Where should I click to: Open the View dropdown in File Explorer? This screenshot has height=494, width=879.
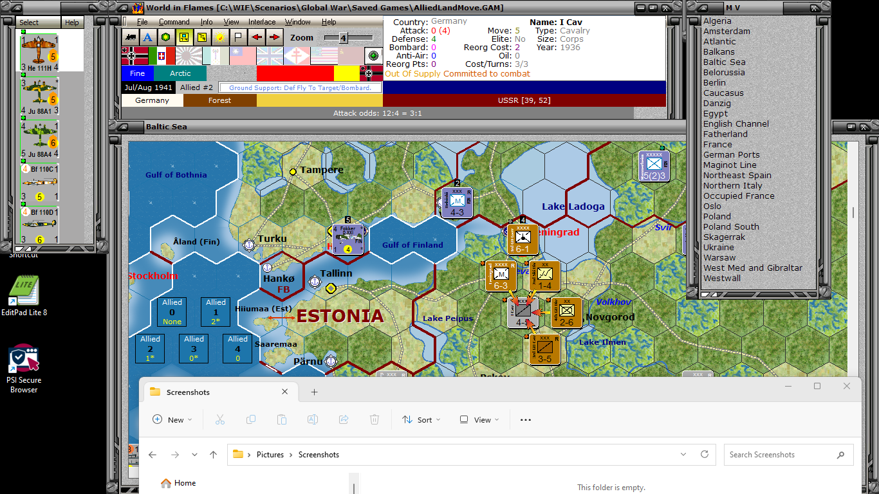(x=479, y=419)
